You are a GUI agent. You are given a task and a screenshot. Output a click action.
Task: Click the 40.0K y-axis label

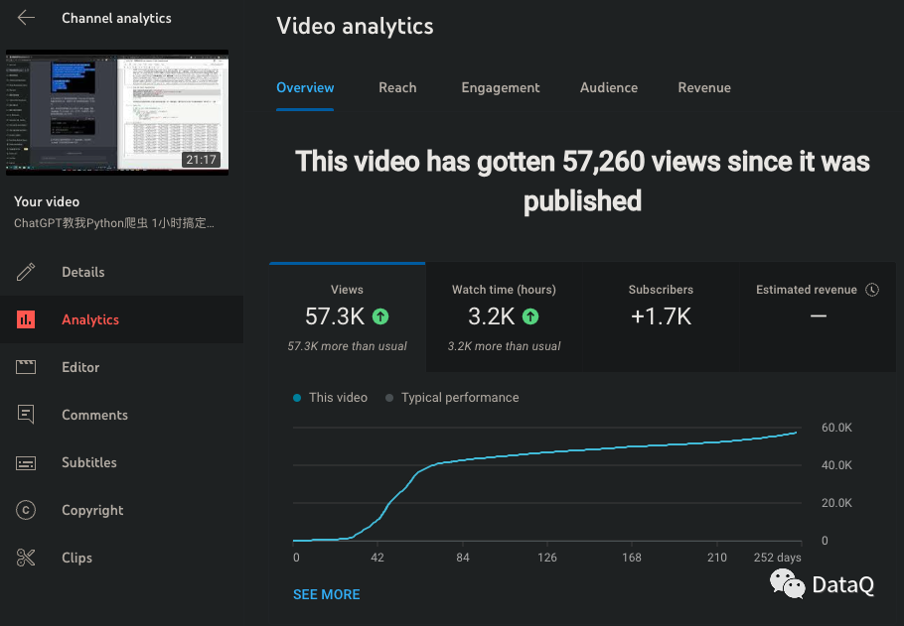pos(836,464)
